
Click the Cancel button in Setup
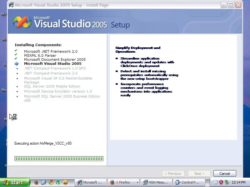[225, 173]
